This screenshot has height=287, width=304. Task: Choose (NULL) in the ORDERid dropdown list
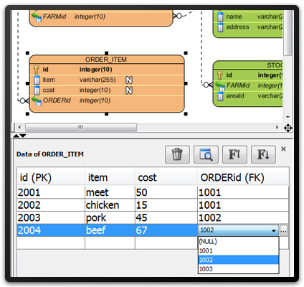[x=239, y=242]
